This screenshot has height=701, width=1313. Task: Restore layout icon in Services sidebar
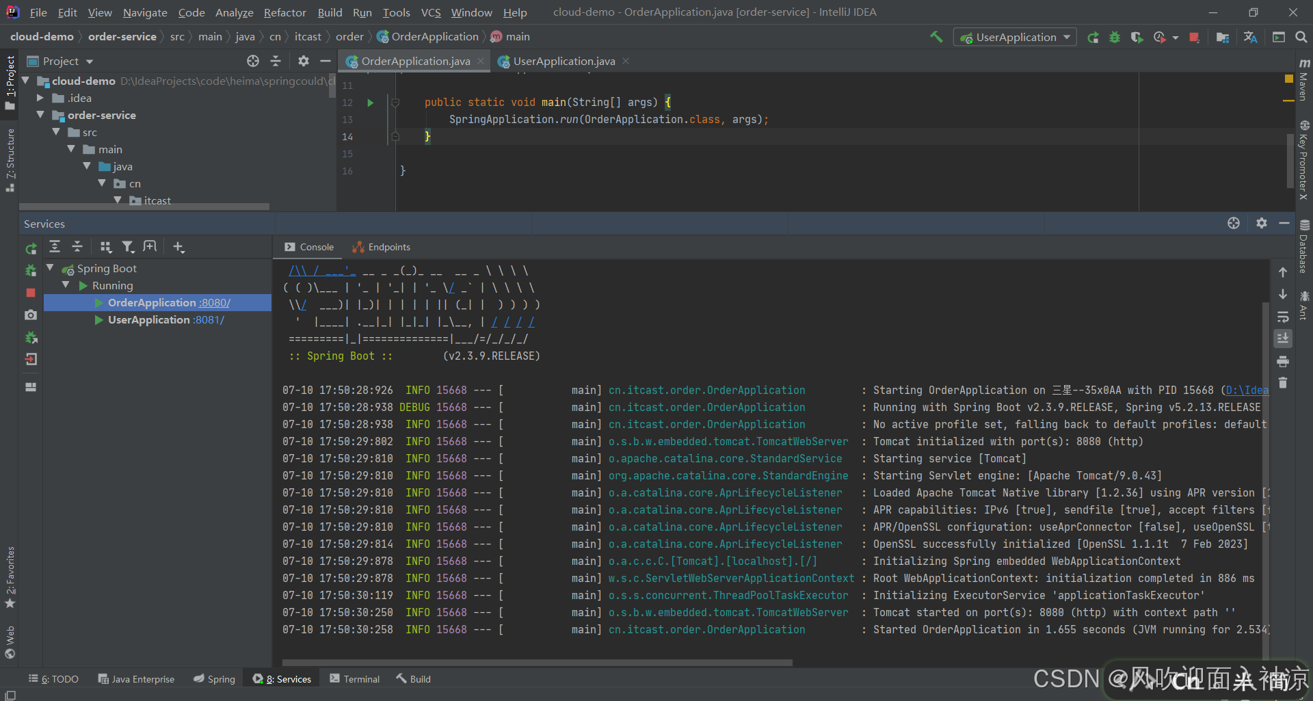click(x=31, y=386)
